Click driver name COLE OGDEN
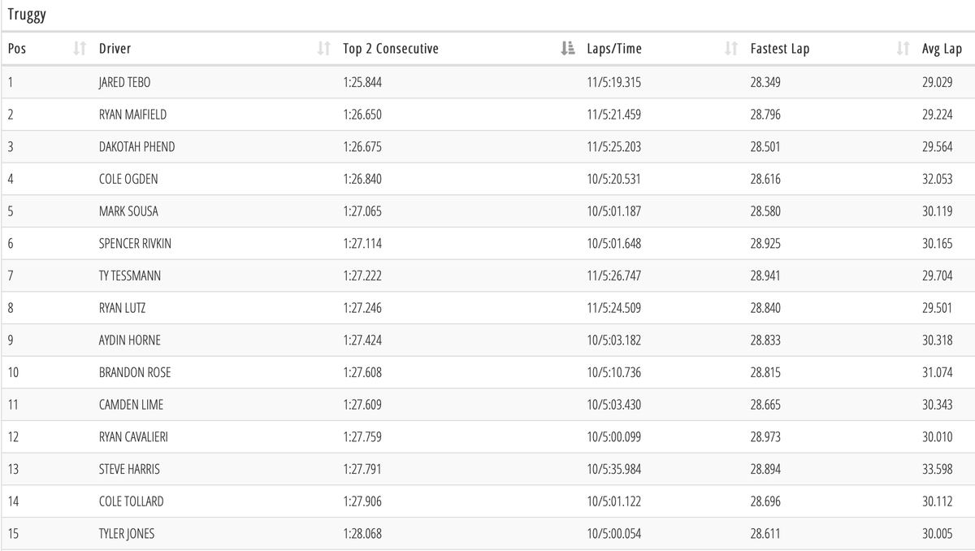Image resolution: width=975 pixels, height=551 pixels. [x=128, y=179]
